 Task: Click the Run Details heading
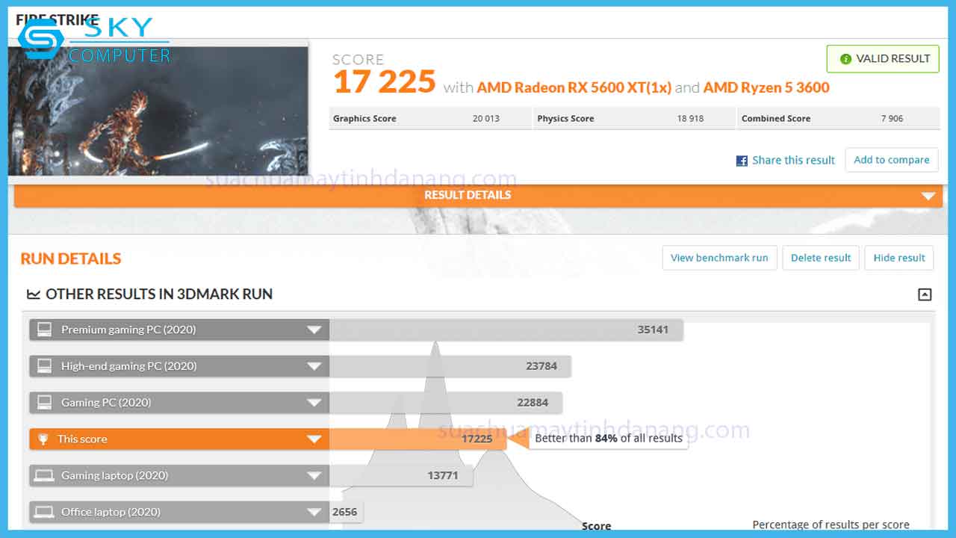(x=71, y=259)
